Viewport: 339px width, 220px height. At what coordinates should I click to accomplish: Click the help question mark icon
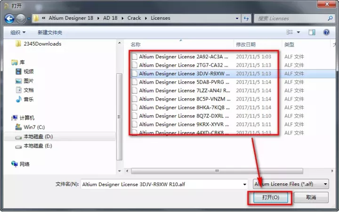click(x=326, y=32)
